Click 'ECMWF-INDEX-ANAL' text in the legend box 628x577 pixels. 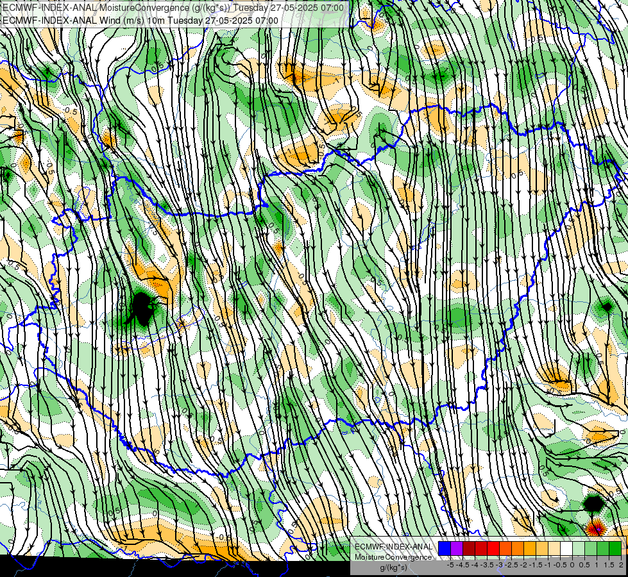(x=394, y=547)
